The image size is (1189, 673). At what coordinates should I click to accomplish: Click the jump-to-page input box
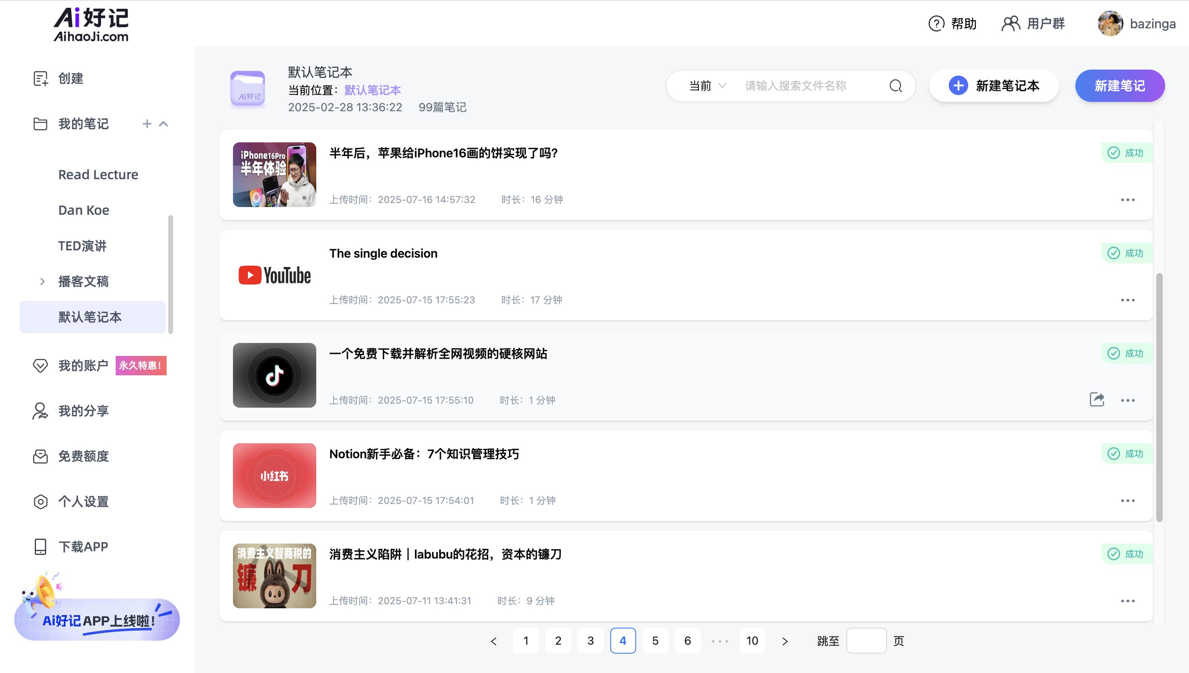(866, 641)
